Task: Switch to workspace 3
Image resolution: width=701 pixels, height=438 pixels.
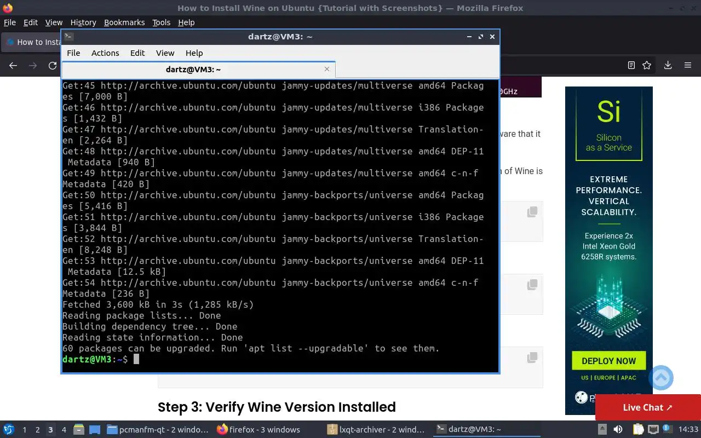Action: (x=50, y=430)
